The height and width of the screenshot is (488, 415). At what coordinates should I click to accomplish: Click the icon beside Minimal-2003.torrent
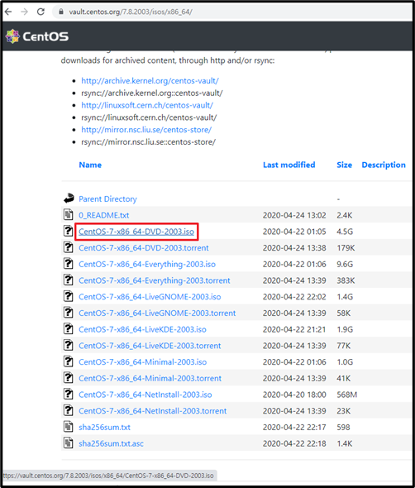coord(69,377)
